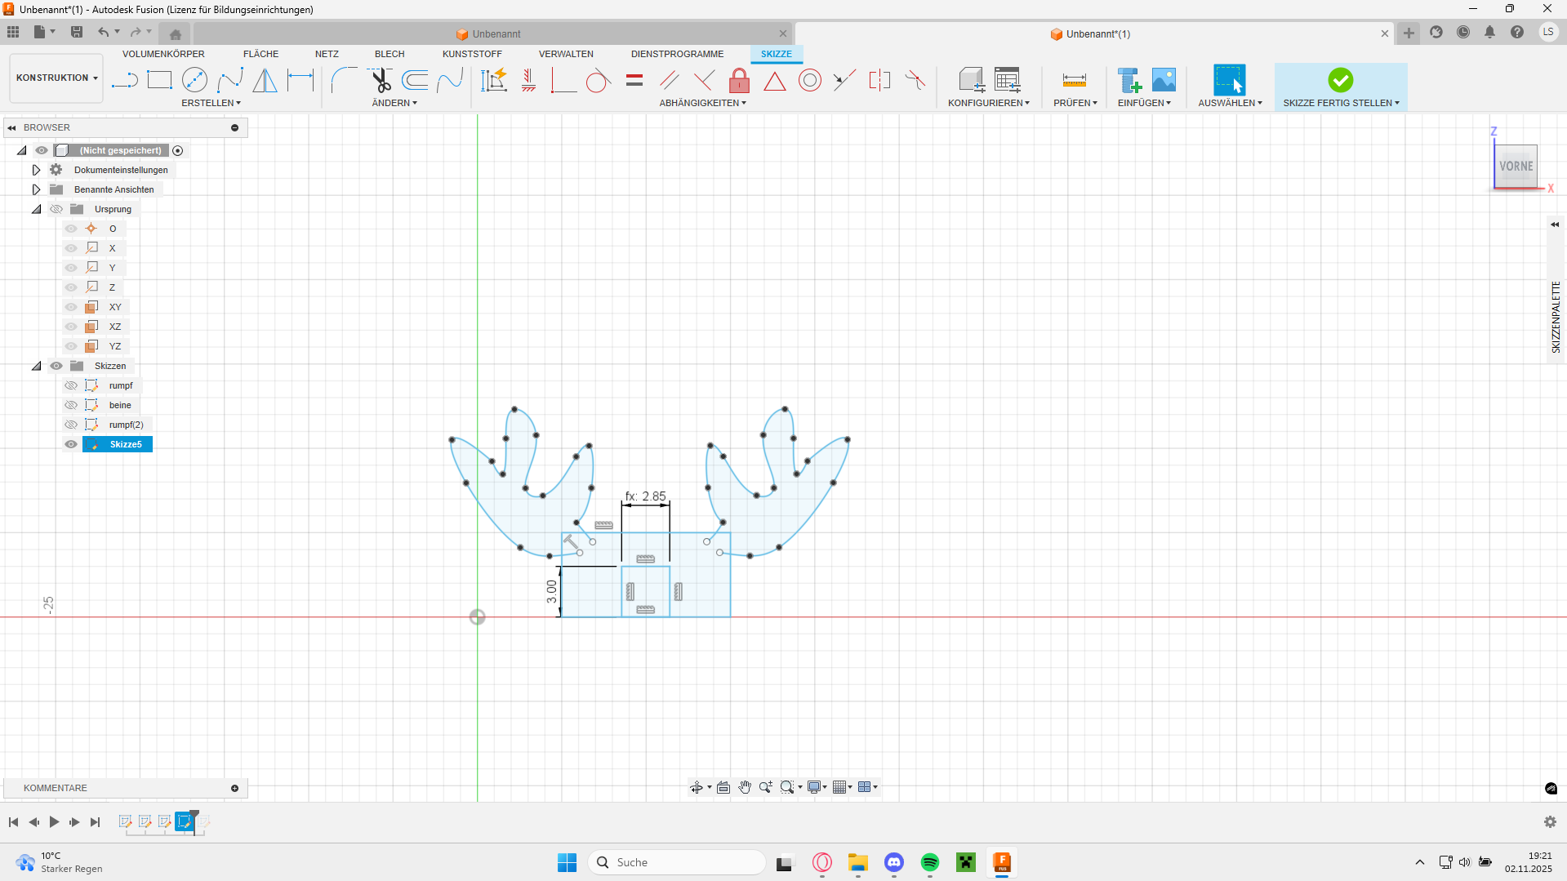Select the Mirror tool in Erstellen
Screen dimensions: 1567x881
click(x=265, y=80)
